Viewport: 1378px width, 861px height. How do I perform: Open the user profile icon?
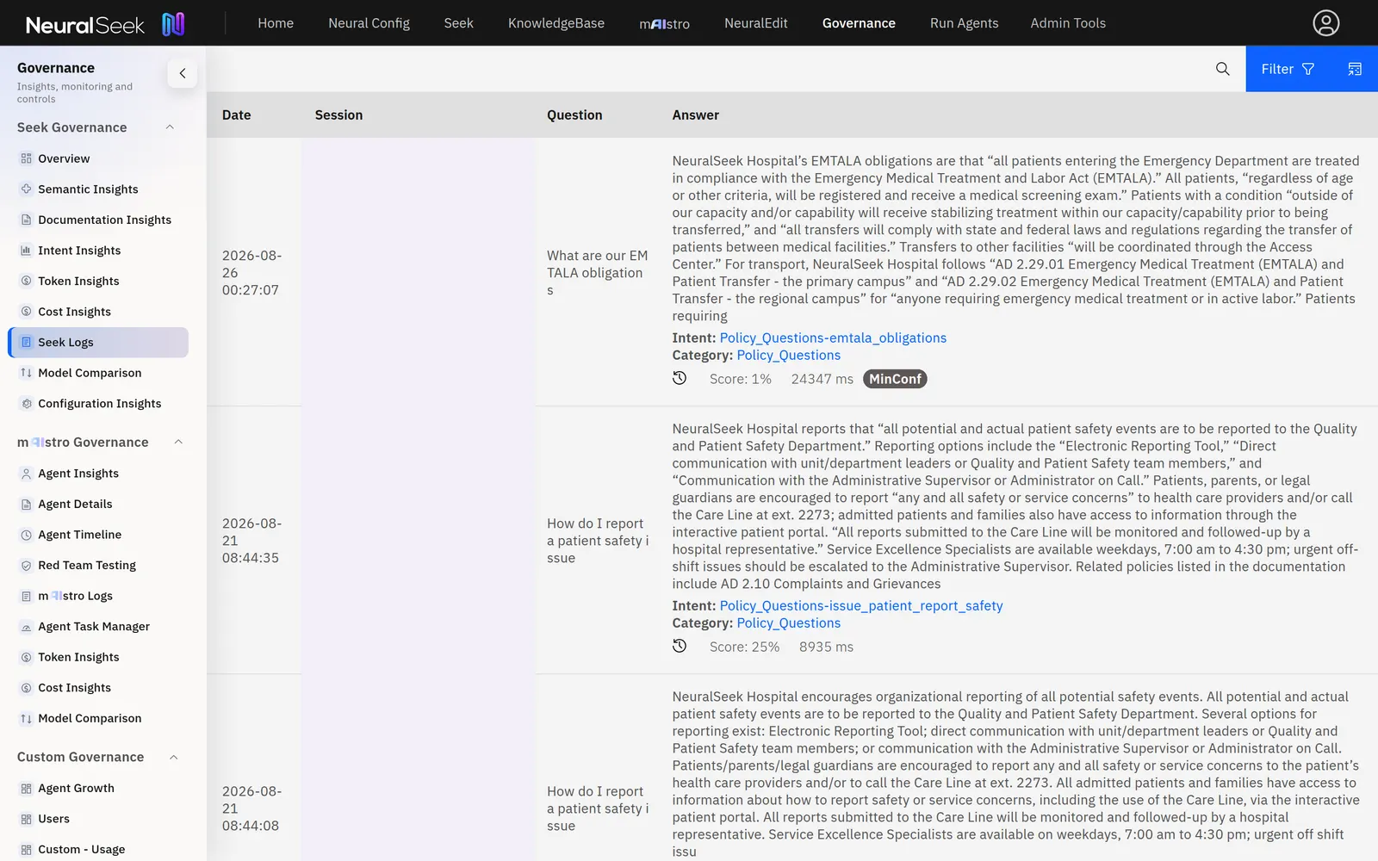(1325, 23)
